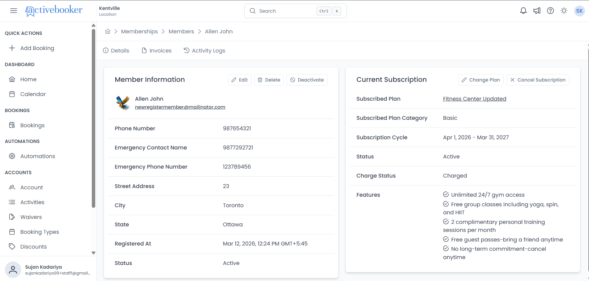
Task: Click the Home sidebar icon
Action: 12,79
